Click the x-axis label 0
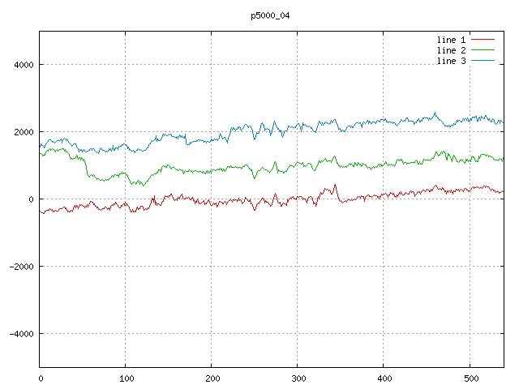The image size is (519, 389). tap(41, 378)
